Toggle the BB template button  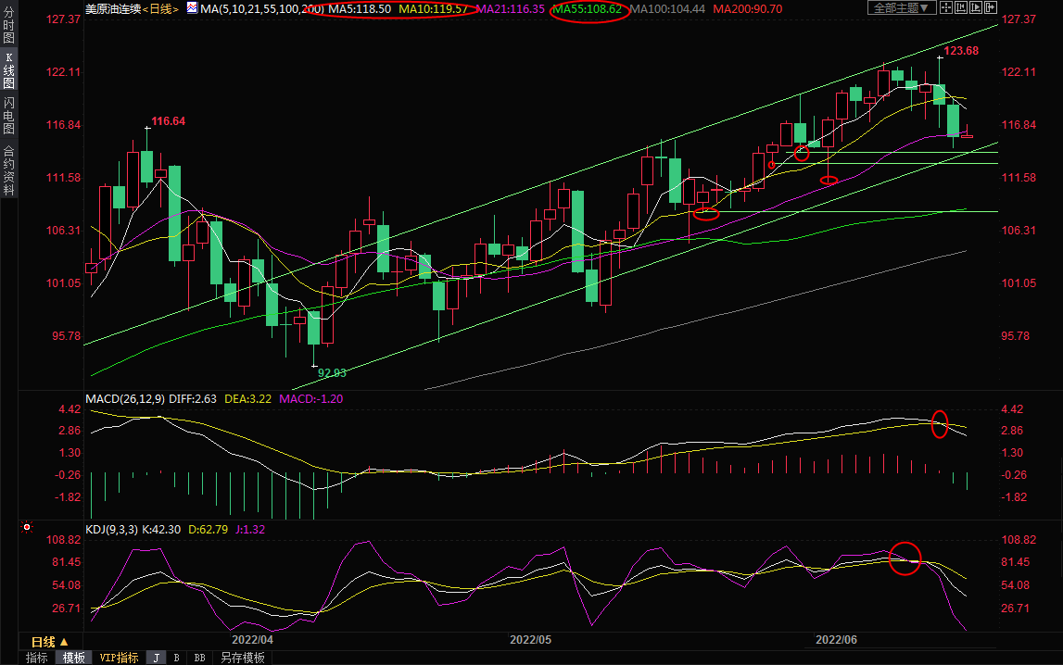(x=199, y=658)
